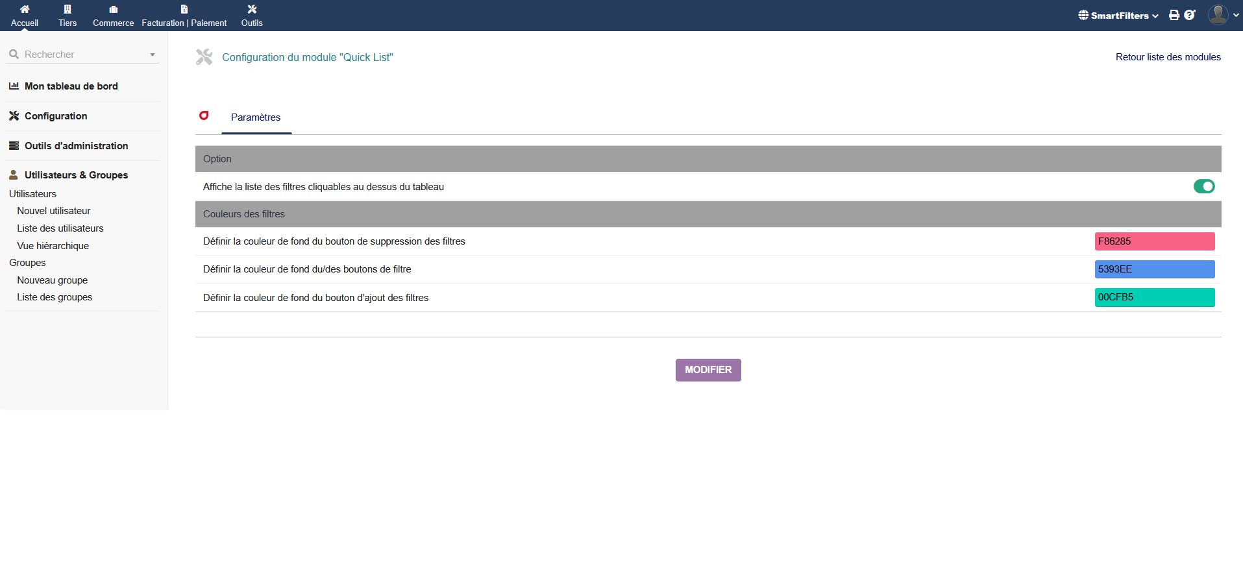
Task: Expand the Rechercher search dropdown arrow
Action: tap(153, 54)
